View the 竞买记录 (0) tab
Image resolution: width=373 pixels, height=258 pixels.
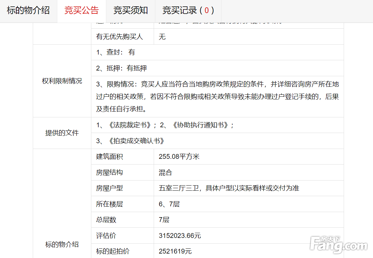pos(188,11)
